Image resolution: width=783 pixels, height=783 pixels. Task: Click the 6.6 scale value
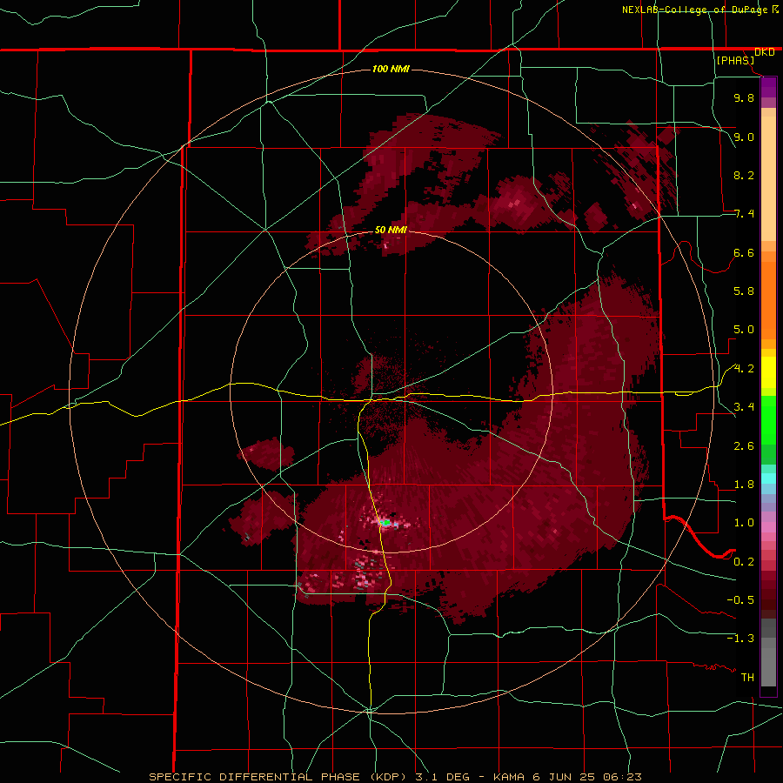click(x=744, y=252)
